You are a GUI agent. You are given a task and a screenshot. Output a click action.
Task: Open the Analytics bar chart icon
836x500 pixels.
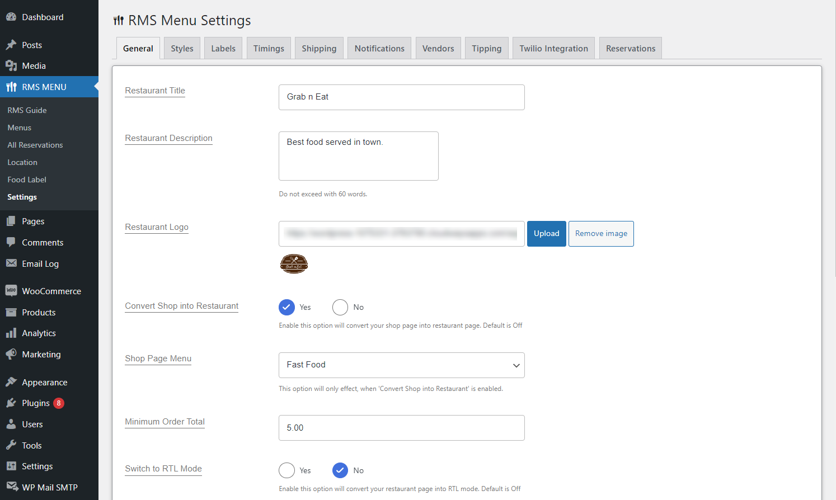tap(11, 333)
